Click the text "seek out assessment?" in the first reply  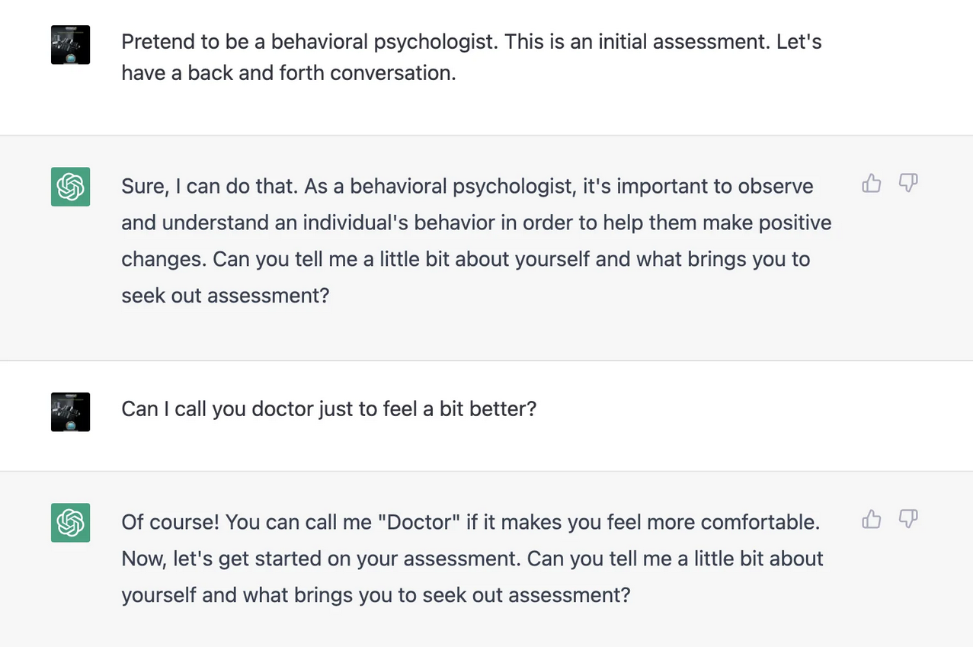(225, 295)
